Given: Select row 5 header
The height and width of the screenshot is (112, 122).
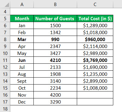Looking at the screenshot, I should pos(5,18).
